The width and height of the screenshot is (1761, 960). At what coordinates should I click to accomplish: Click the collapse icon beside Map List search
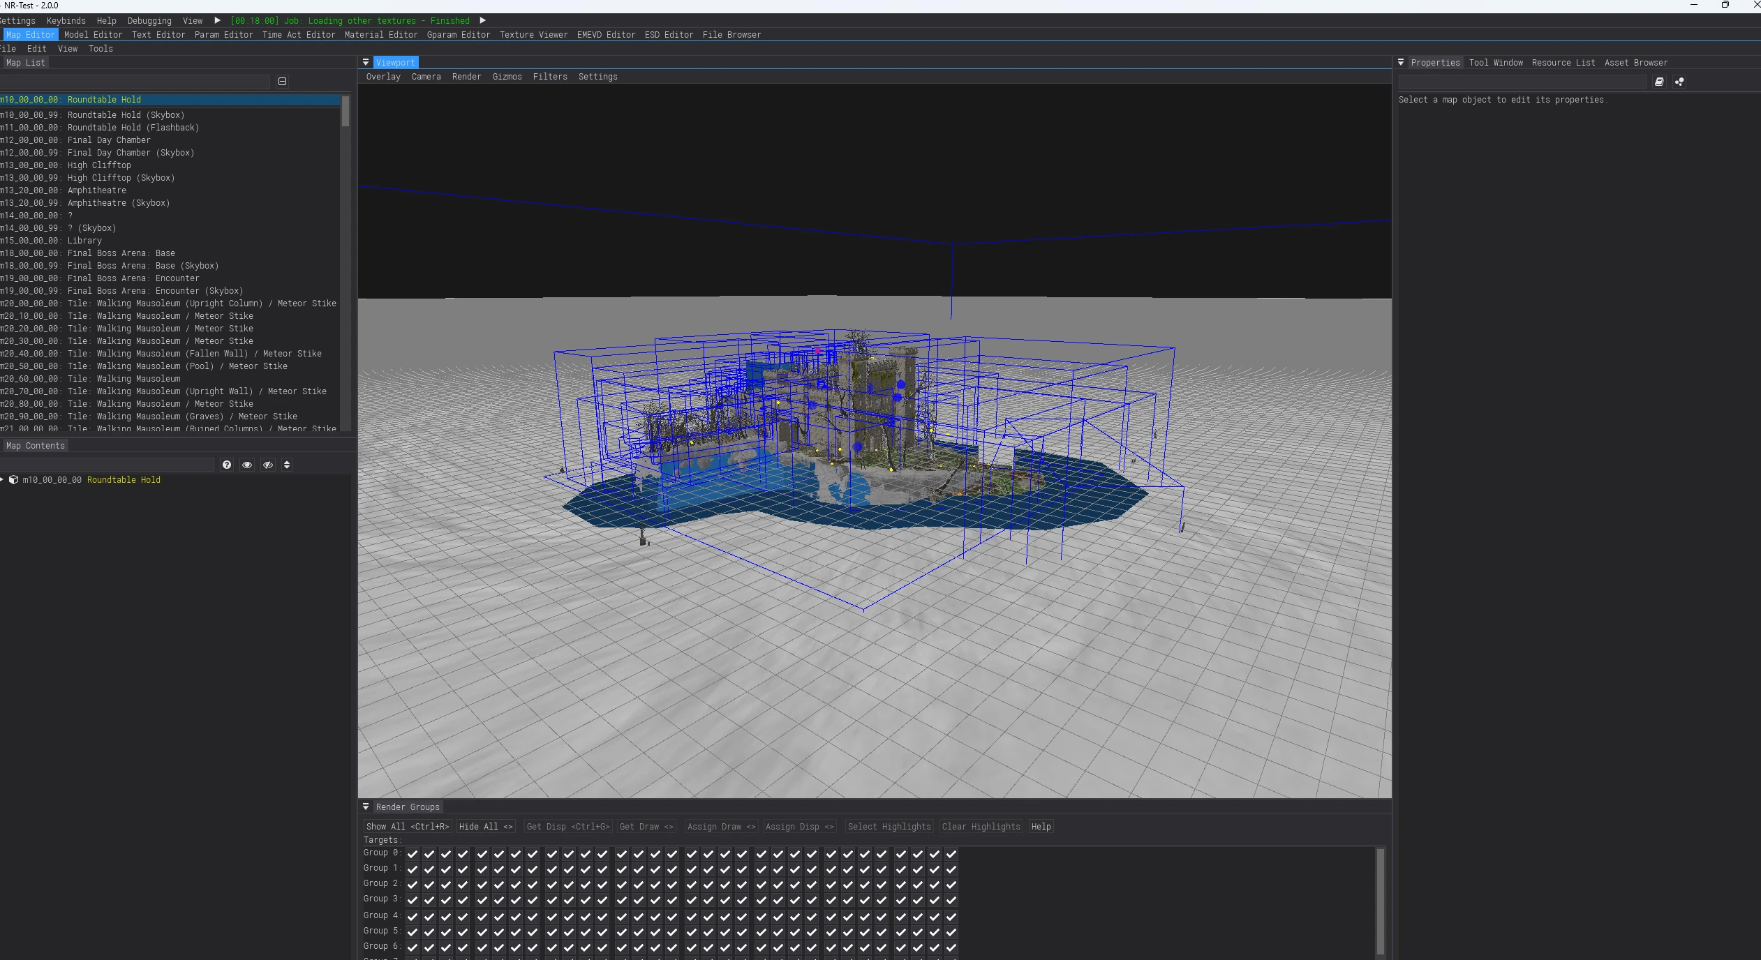[282, 82]
